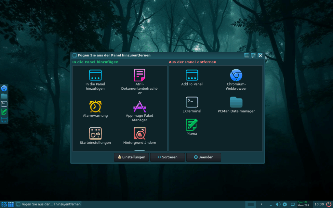Click the red power button icon
This screenshot has width=333, height=208.
click(x=328, y=204)
